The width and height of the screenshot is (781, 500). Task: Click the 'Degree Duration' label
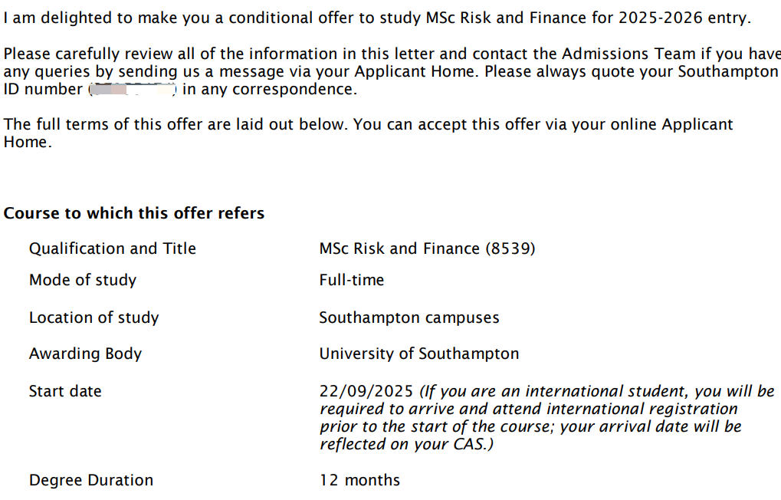tap(91, 480)
